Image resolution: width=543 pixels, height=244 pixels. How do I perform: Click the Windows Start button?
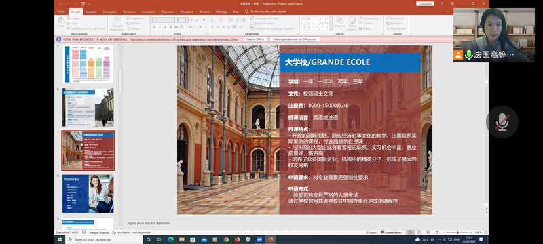[x=60, y=239]
